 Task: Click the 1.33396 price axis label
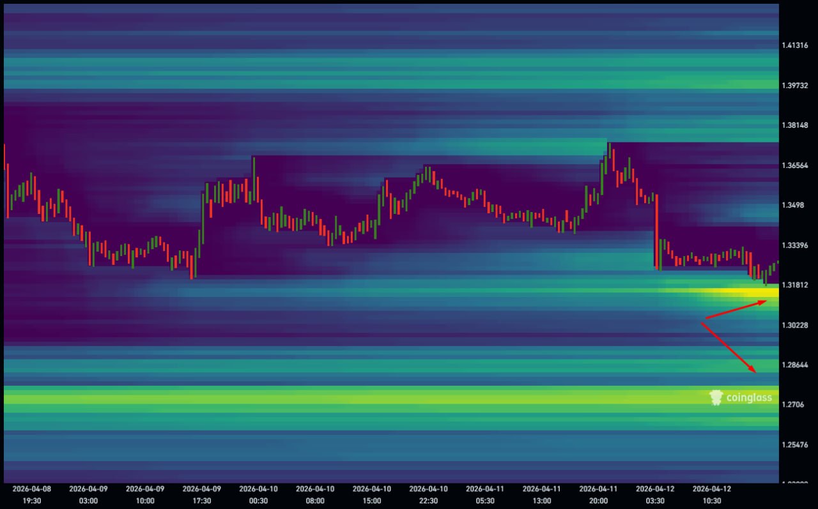click(x=795, y=245)
